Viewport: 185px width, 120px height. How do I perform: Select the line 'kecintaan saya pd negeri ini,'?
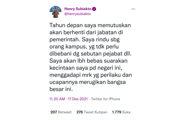pyautogui.click(x=86, y=68)
